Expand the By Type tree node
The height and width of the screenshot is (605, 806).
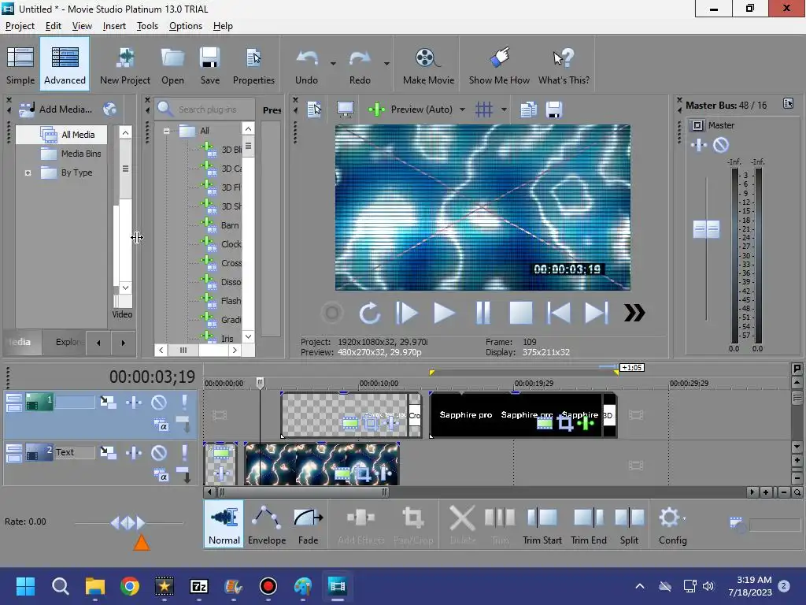[28, 173]
